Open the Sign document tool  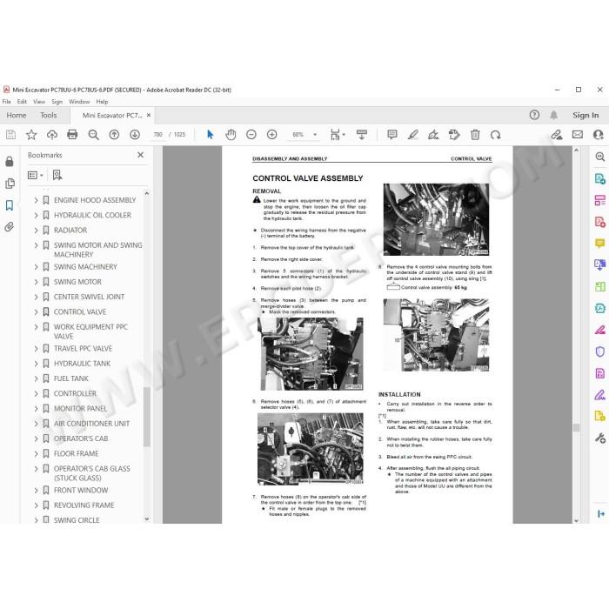[x=433, y=135]
